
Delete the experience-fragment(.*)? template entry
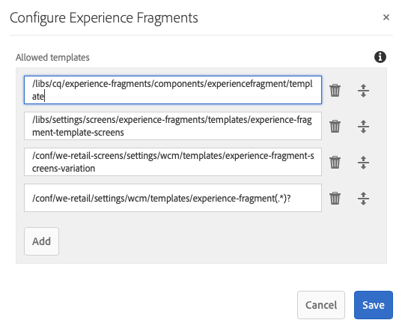[335, 198]
